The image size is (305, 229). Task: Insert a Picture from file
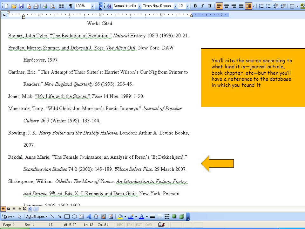click(111, 217)
